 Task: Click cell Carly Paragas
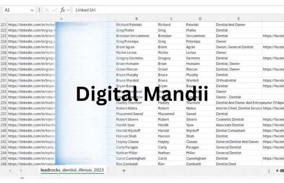pos(136,147)
